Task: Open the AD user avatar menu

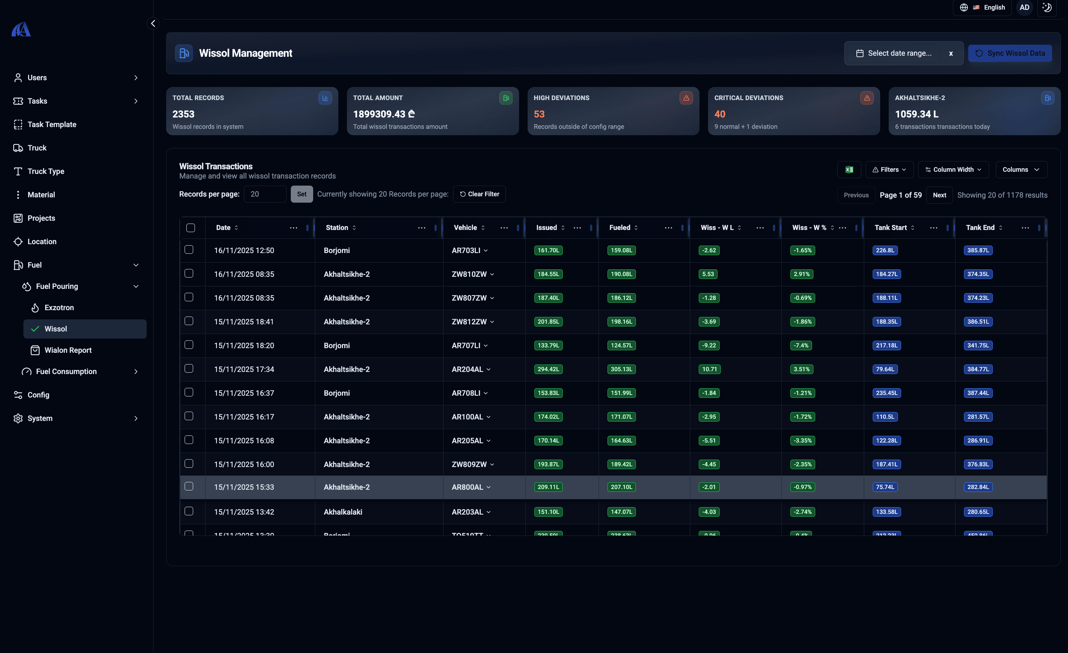Action: (1024, 7)
